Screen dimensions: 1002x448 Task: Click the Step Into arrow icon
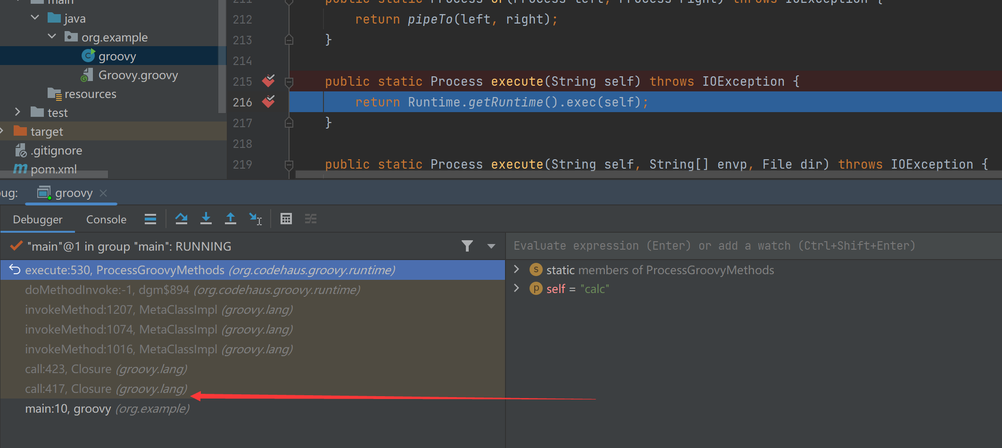click(206, 219)
